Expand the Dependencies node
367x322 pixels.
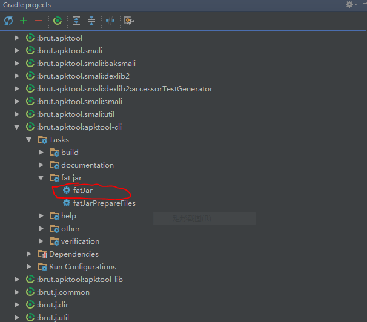click(x=29, y=254)
